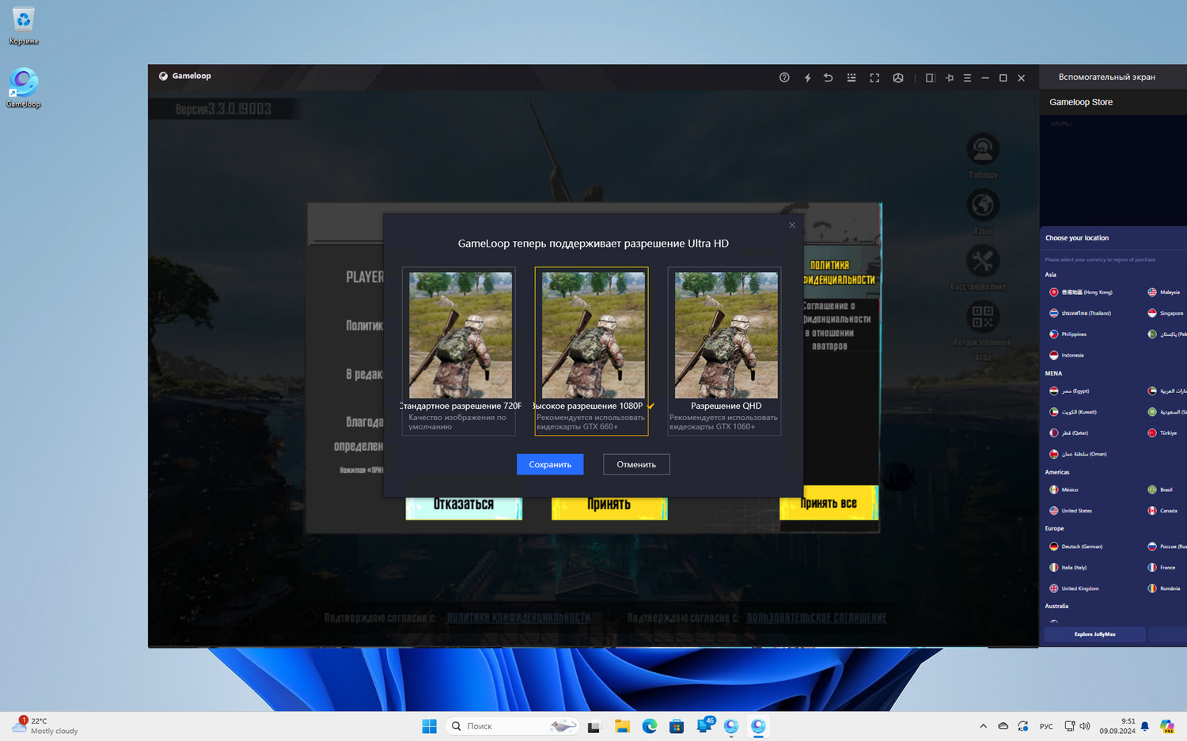Open the Gameloop hamburger menu
Screen dimensions: 1187x741
(x=967, y=78)
